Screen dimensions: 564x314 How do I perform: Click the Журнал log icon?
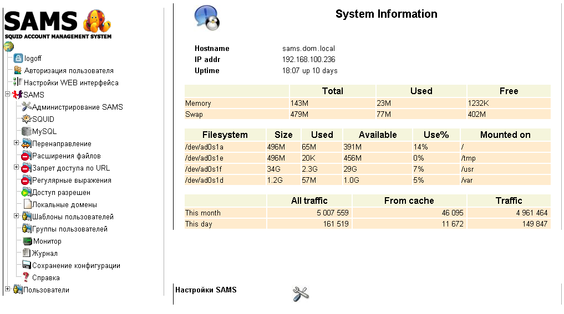point(26,253)
